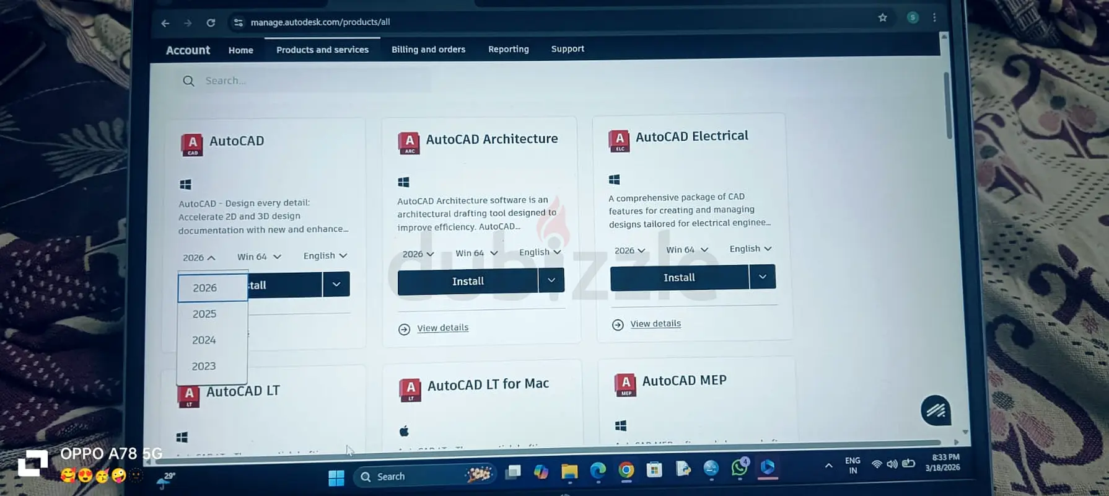
Task: Open the taskbar clock and date
Action: click(x=942, y=463)
